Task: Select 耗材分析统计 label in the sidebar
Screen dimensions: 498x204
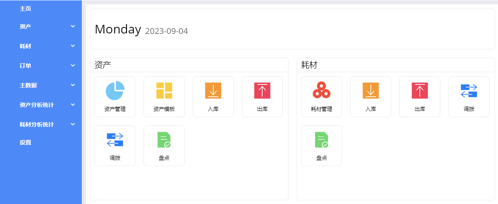Action: pyautogui.click(x=37, y=124)
